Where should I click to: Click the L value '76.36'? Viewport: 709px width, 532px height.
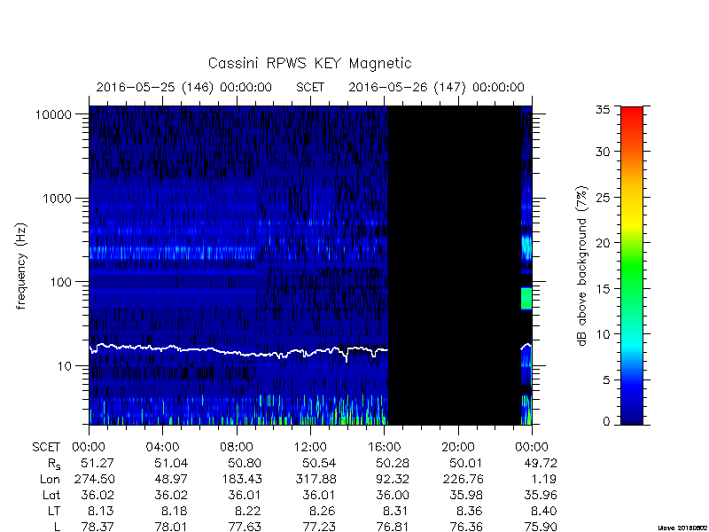coord(466,527)
